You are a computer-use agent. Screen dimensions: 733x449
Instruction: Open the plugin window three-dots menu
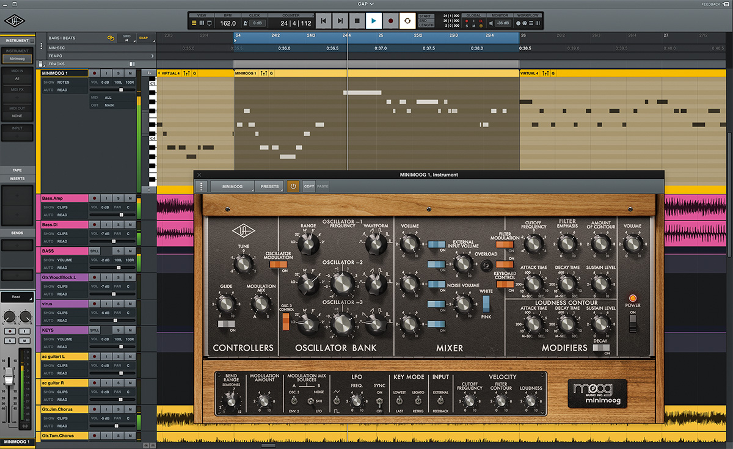coord(203,186)
